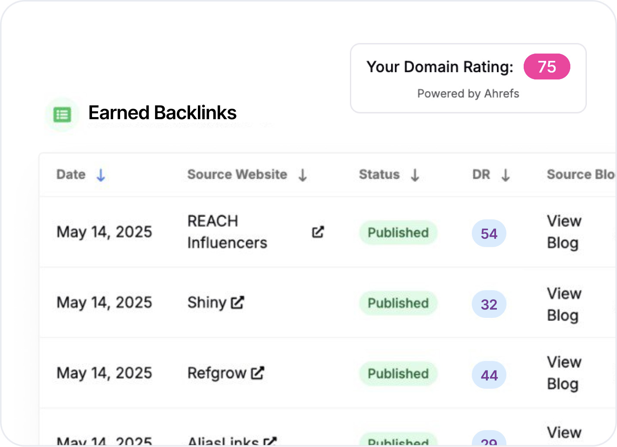Click the sort arrow next to Status
Screen dimensions: 617x447
pos(415,175)
